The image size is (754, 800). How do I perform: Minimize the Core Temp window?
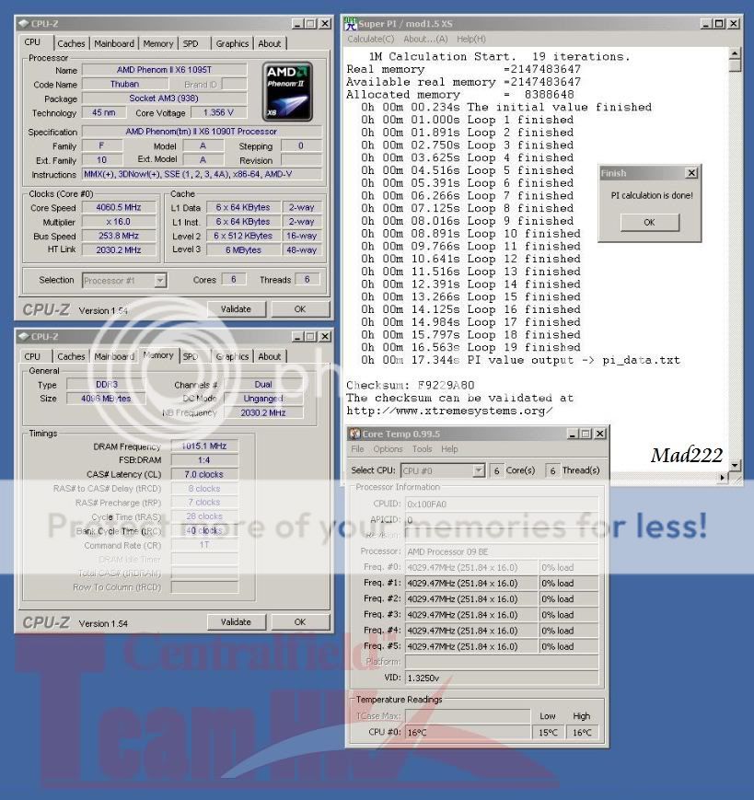point(573,434)
